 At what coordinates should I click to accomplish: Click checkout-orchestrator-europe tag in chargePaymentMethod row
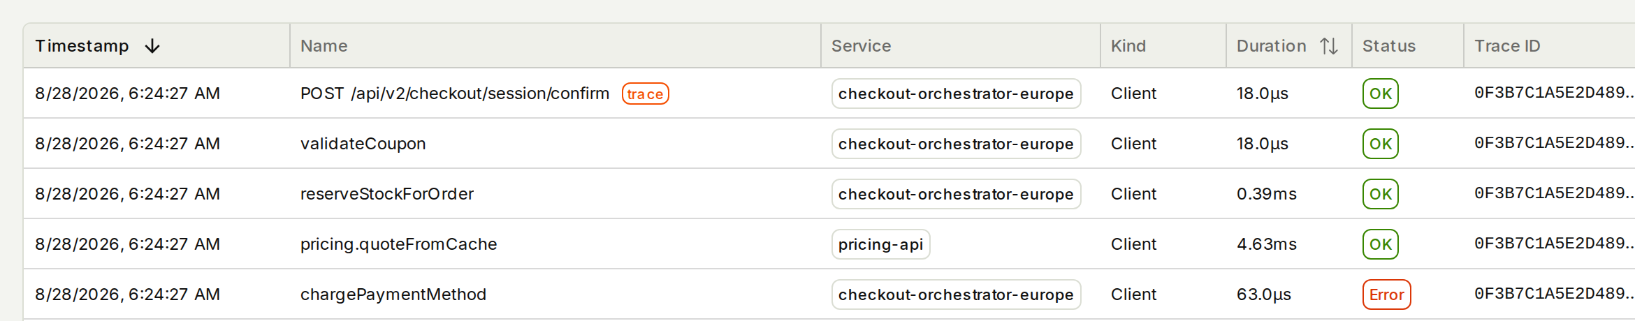(x=956, y=294)
